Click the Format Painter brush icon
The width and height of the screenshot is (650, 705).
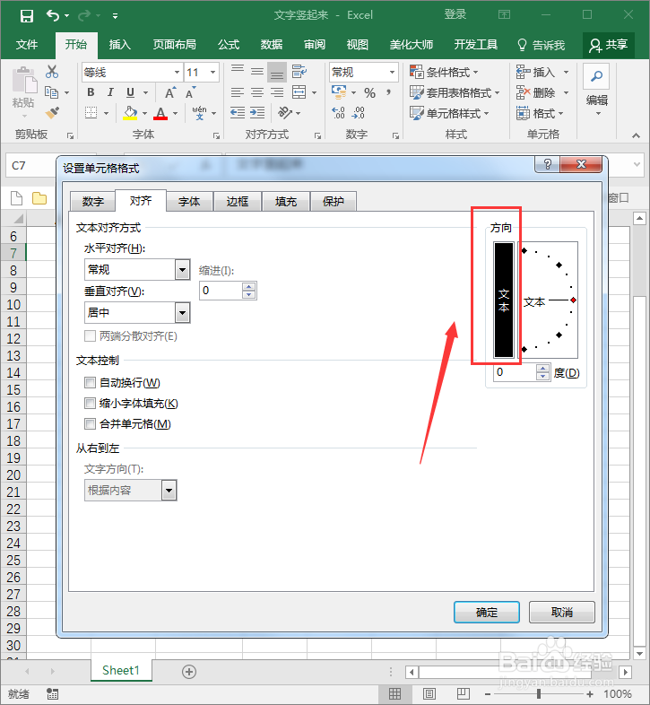point(52,112)
